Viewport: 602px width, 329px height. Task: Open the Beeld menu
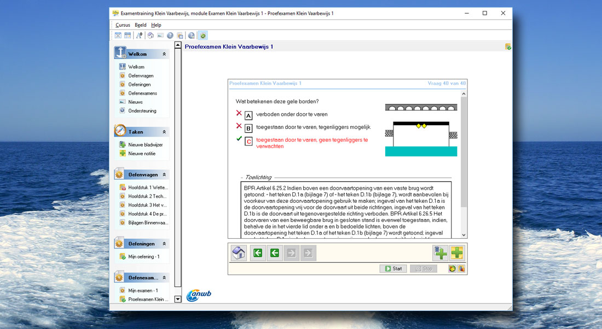coord(140,25)
